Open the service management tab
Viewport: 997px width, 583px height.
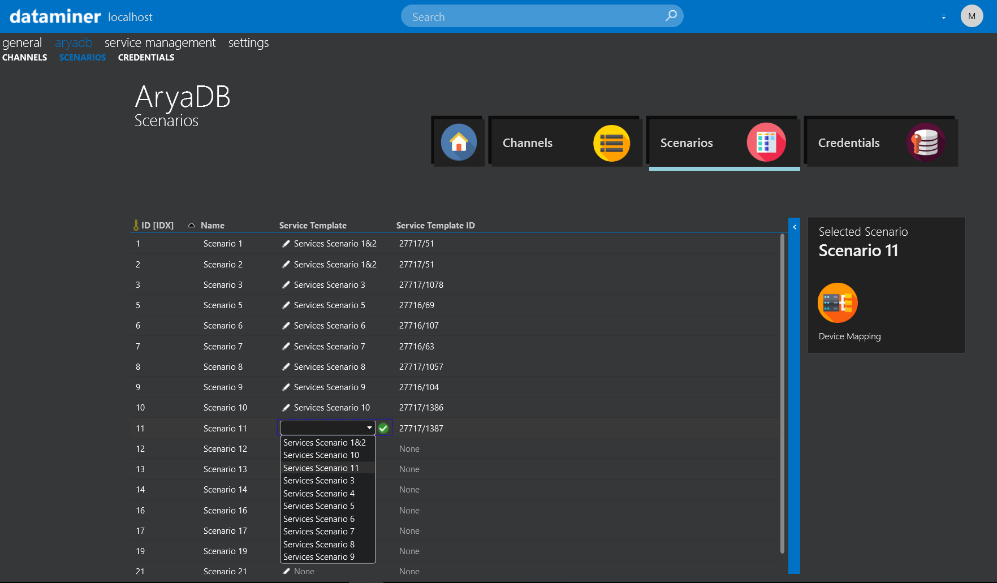[x=160, y=43]
